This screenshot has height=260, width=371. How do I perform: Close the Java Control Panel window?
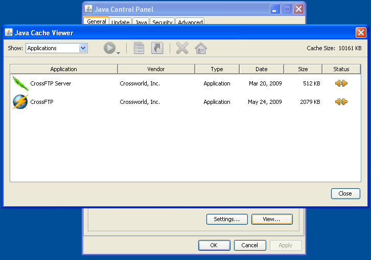[298, 9]
